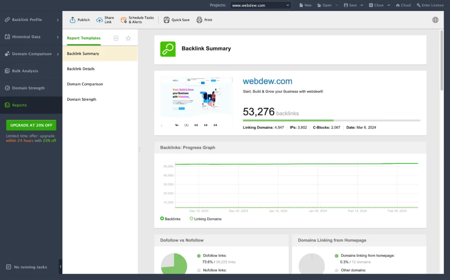
Task: Create a new report template with plus icon
Action: coord(116,38)
